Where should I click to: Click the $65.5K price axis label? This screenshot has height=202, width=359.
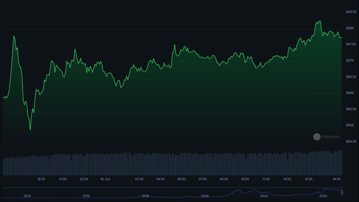pyautogui.click(x=351, y=109)
